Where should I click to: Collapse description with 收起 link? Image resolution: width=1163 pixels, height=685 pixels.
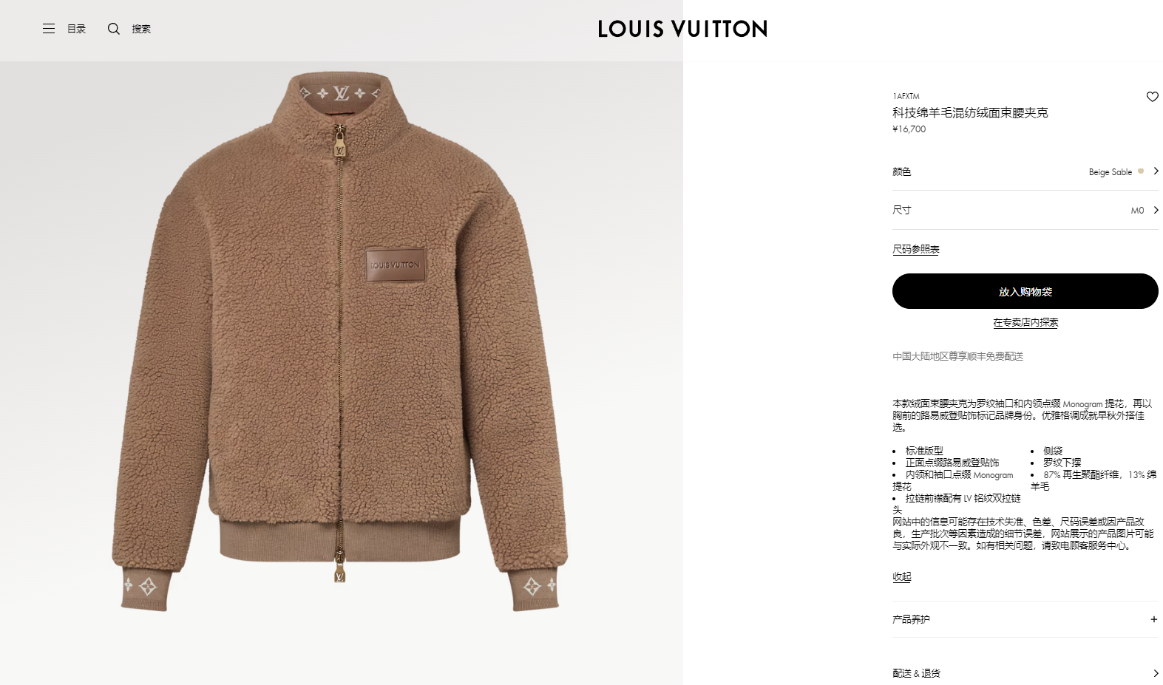pyautogui.click(x=902, y=576)
